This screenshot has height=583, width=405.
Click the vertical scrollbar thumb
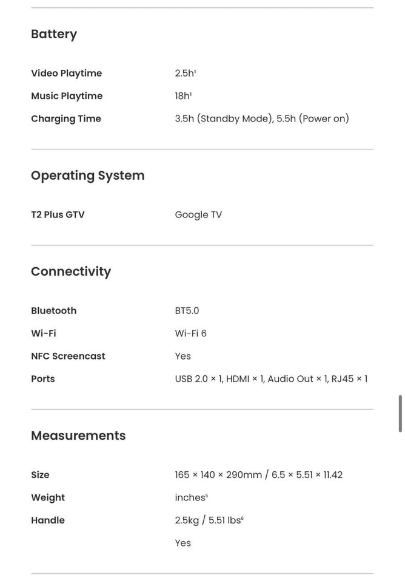tap(400, 414)
